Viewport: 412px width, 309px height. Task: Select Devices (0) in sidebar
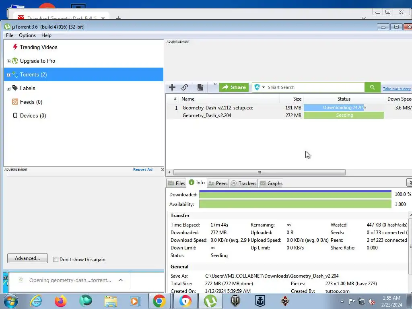coord(33,115)
